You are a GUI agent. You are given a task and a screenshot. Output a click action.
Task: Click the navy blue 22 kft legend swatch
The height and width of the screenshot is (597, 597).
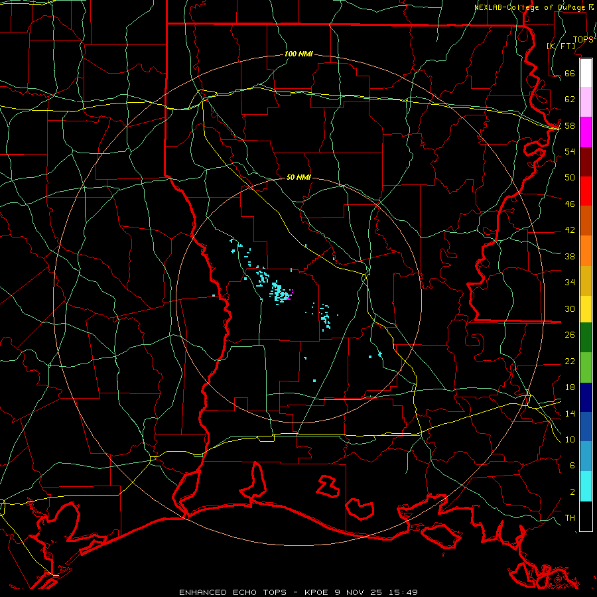click(x=586, y=397)
